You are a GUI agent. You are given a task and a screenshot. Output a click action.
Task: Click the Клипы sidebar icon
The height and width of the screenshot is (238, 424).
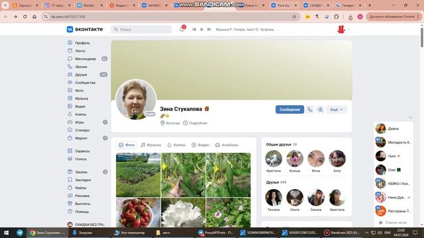click(70, 114)
